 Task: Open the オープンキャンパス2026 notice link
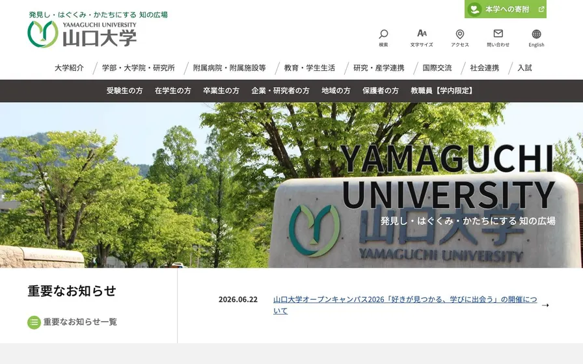point(405,305)
